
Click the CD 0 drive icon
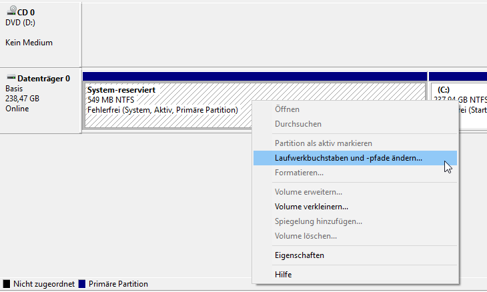click(10, 11)
